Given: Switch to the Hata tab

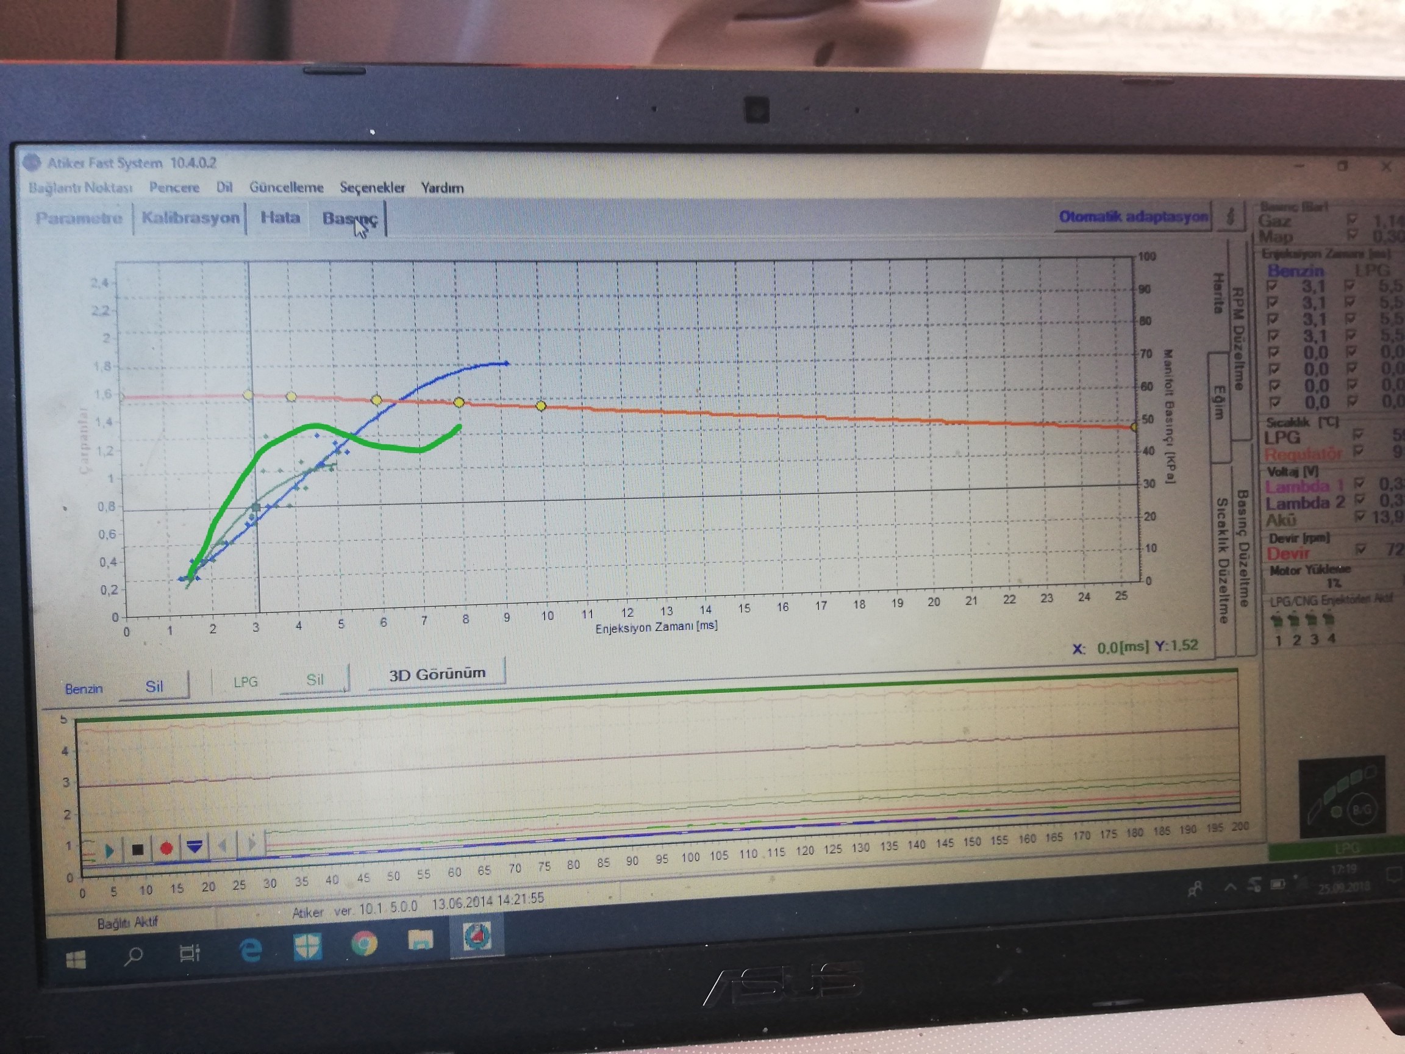Looking at the screenshot, I should pos(279,217).
